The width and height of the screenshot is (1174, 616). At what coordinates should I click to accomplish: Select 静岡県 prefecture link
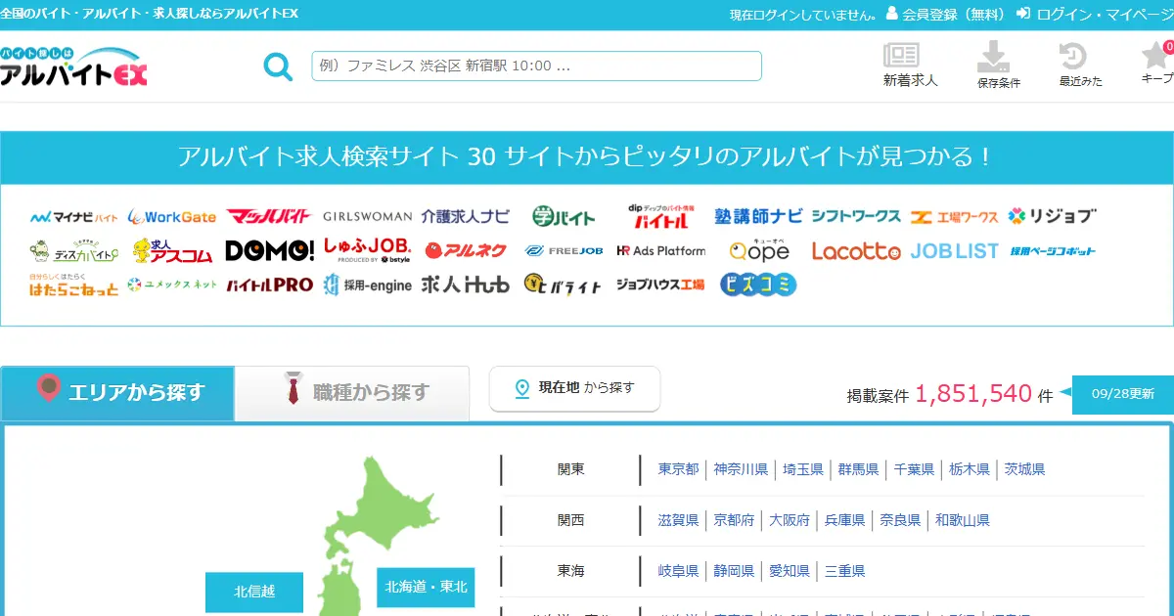(734, 571)
